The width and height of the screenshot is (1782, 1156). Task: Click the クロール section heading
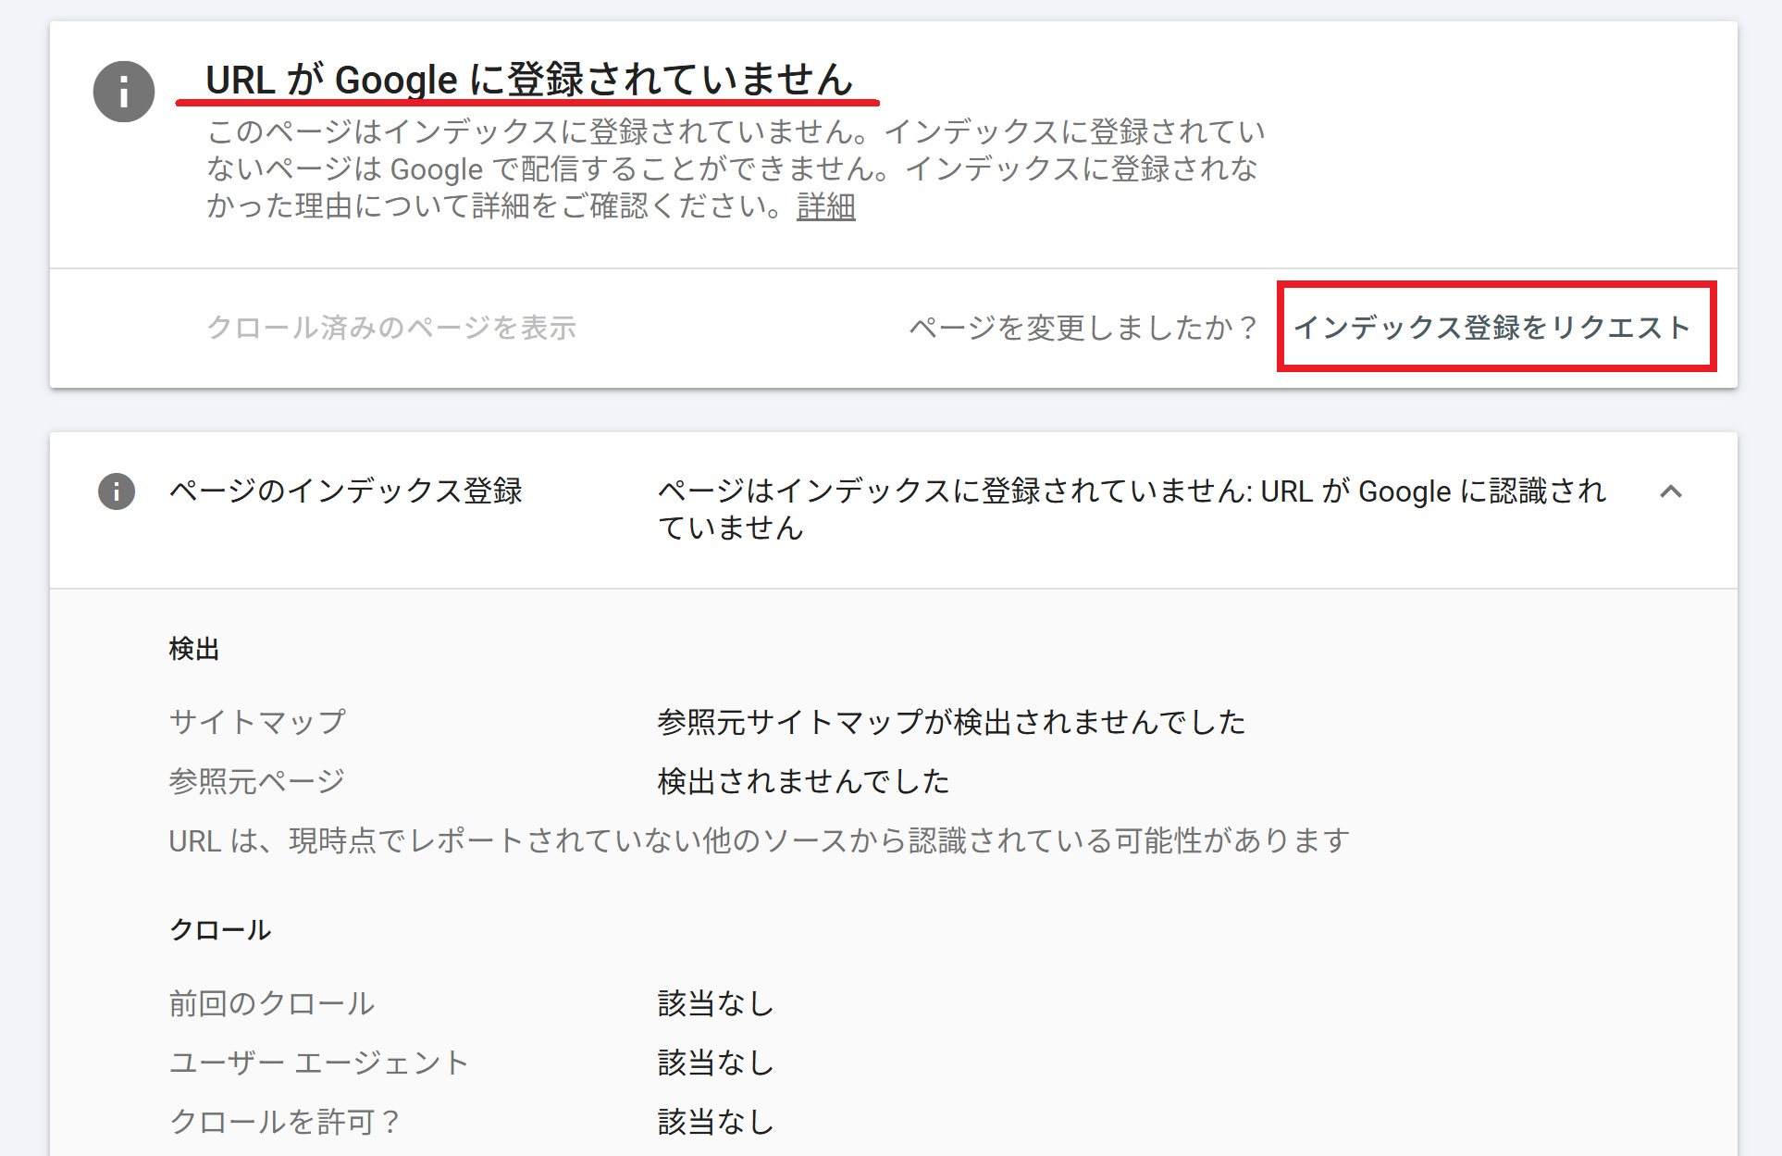click(219, 930)
